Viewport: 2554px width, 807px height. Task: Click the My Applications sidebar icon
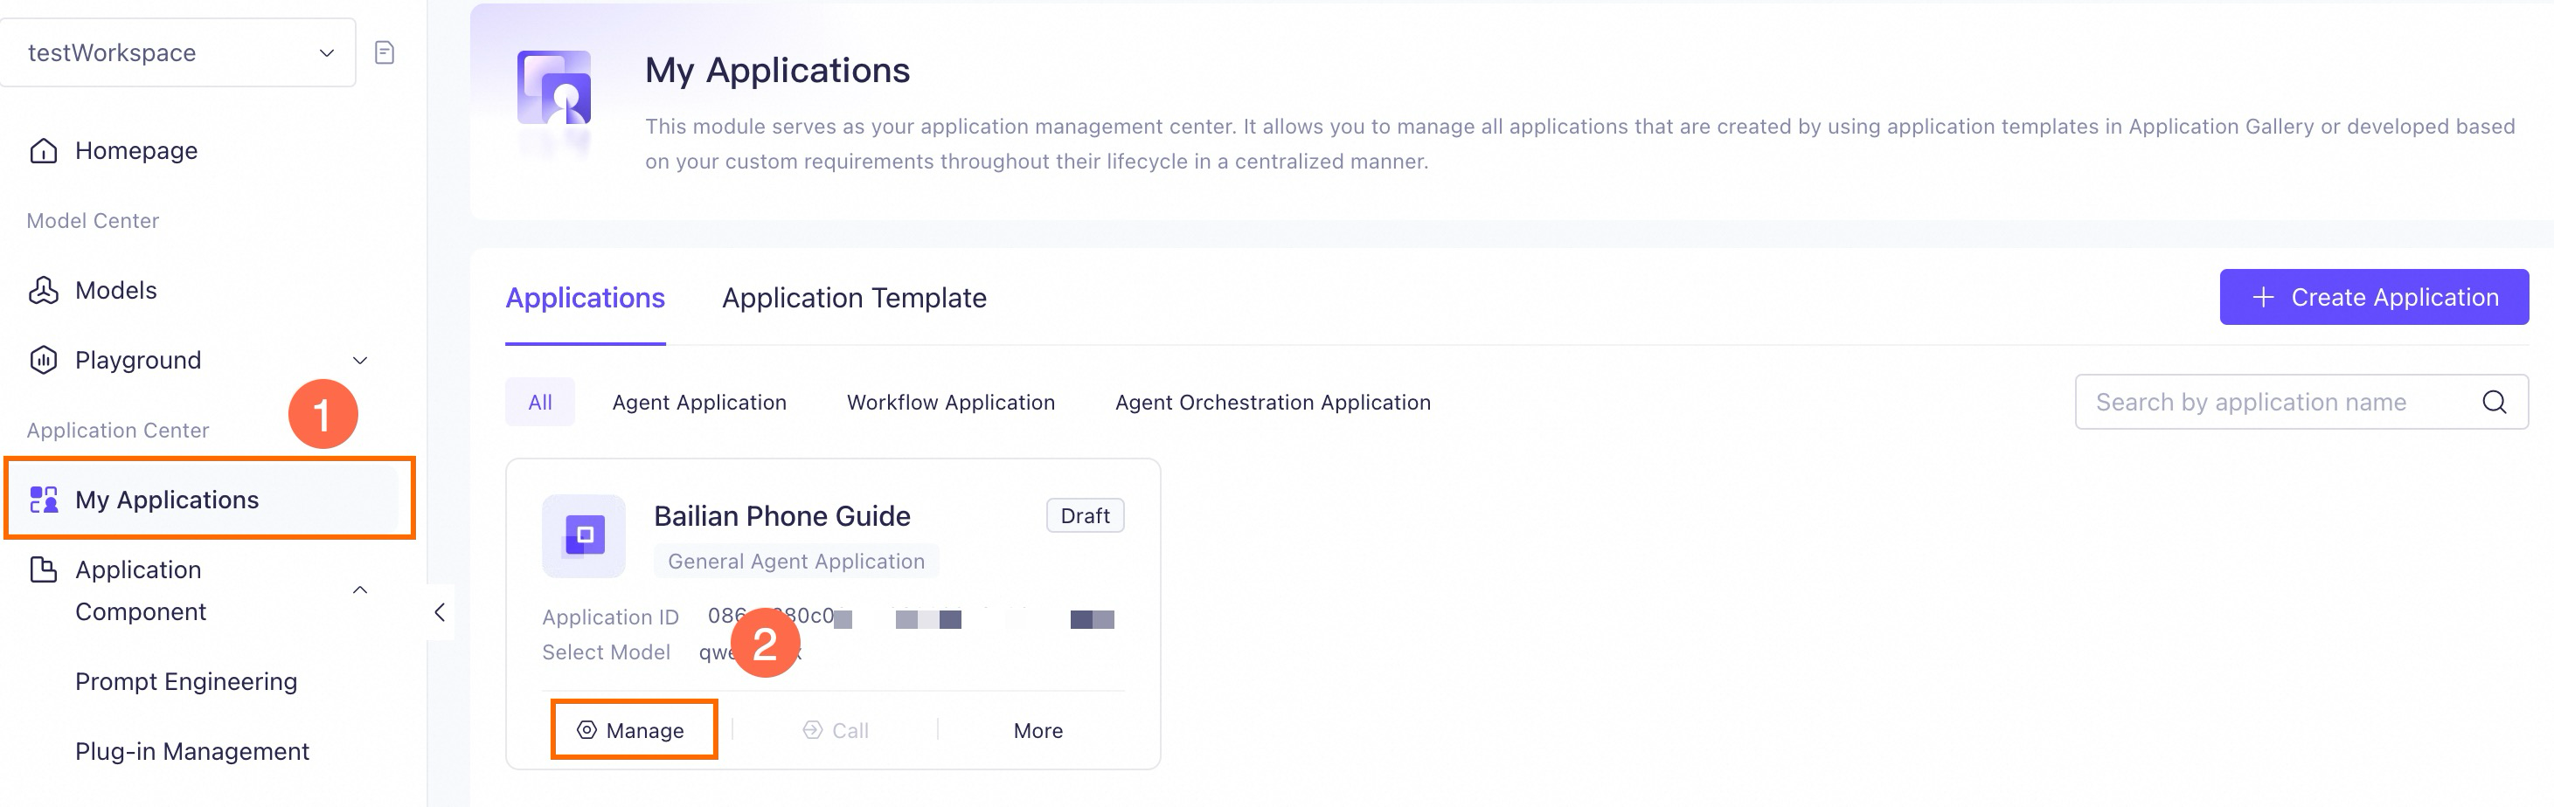44,499
